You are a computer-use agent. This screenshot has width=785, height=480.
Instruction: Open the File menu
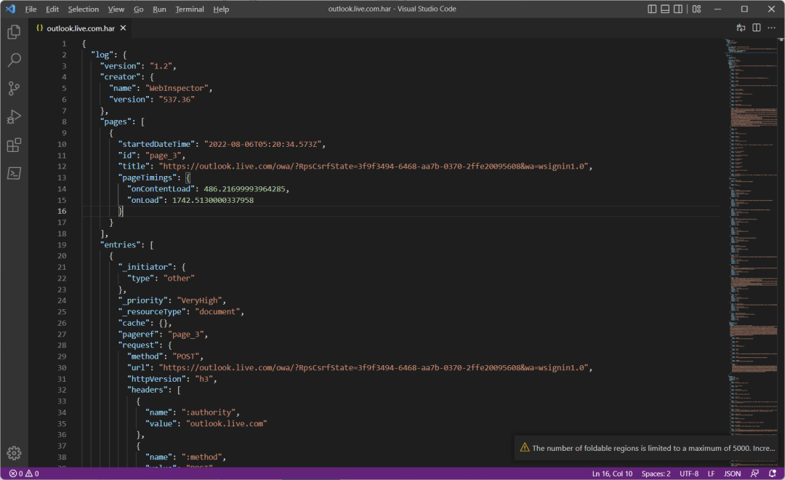click(x=31, y=9)
